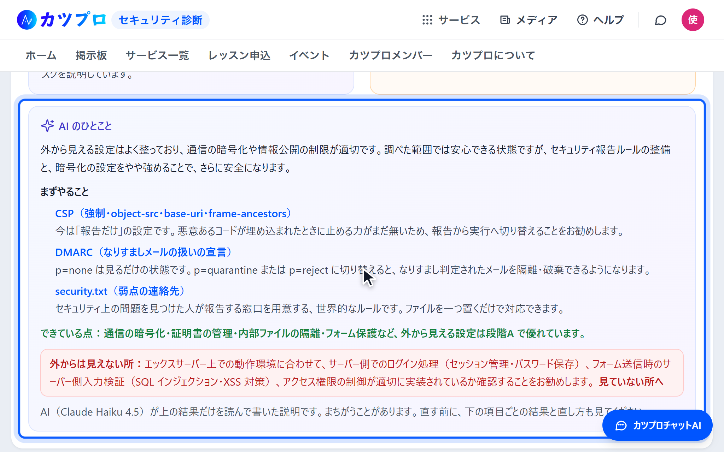Screen dimensions: 724x452
Task: Click the セキュリティ診断 badge
Action: click(x=160, y=20)
